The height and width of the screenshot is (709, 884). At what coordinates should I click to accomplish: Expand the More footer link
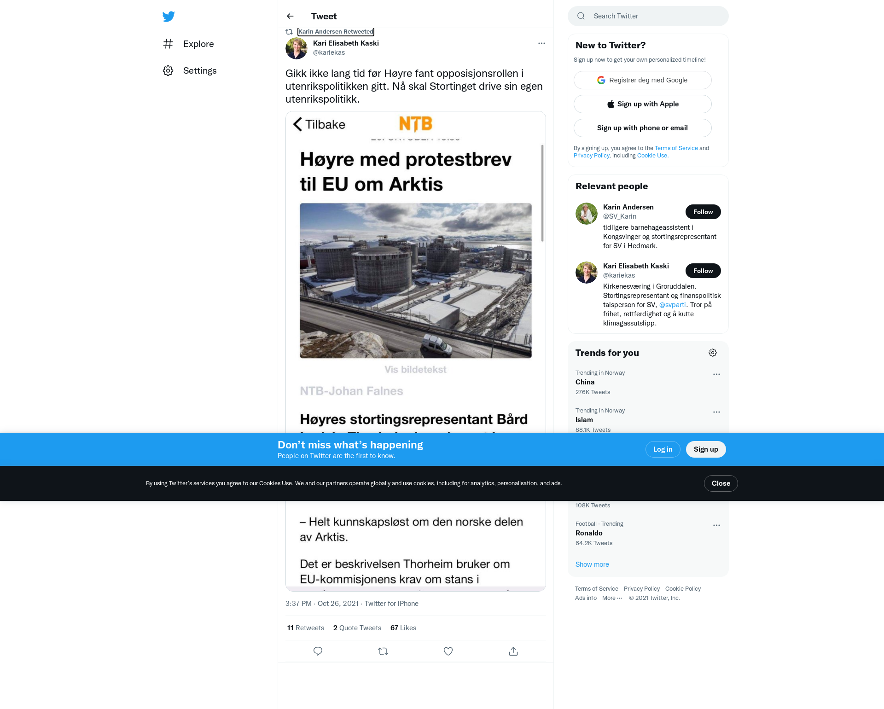612,598
